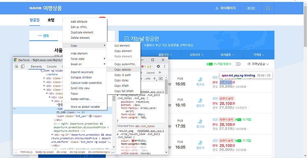
Task: Click the seat icon above 특가석 at 16:05
Action: (200, 80)
